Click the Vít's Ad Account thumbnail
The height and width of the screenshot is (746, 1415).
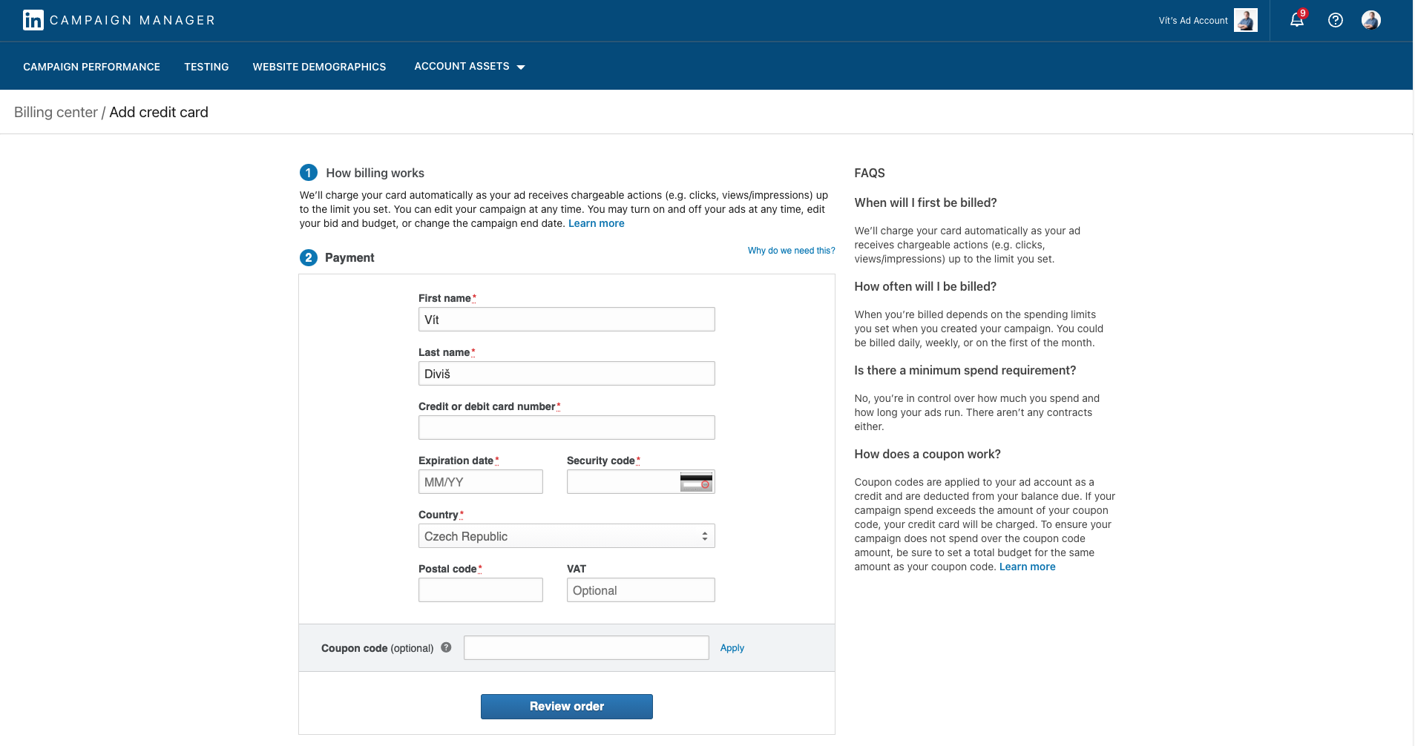(1246, 20)
